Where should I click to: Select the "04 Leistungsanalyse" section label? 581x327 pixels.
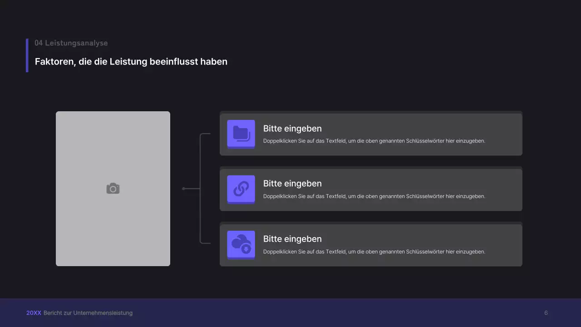tap(71, 43)
